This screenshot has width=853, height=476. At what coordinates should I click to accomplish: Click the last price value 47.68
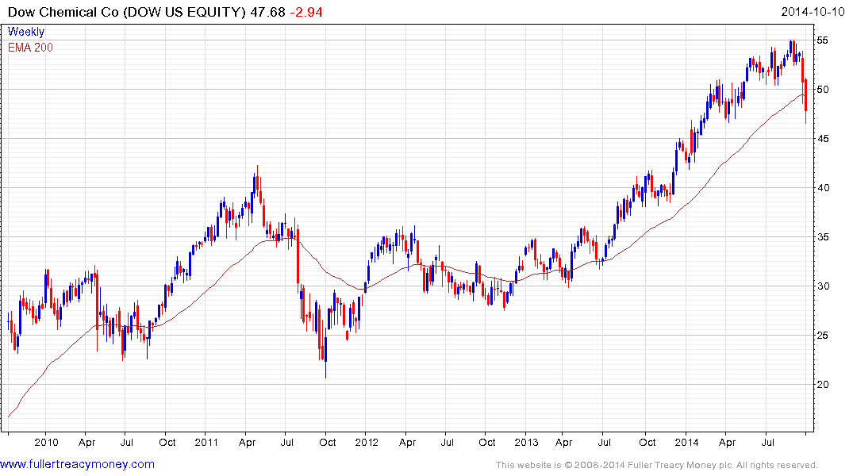click(267, 12)
